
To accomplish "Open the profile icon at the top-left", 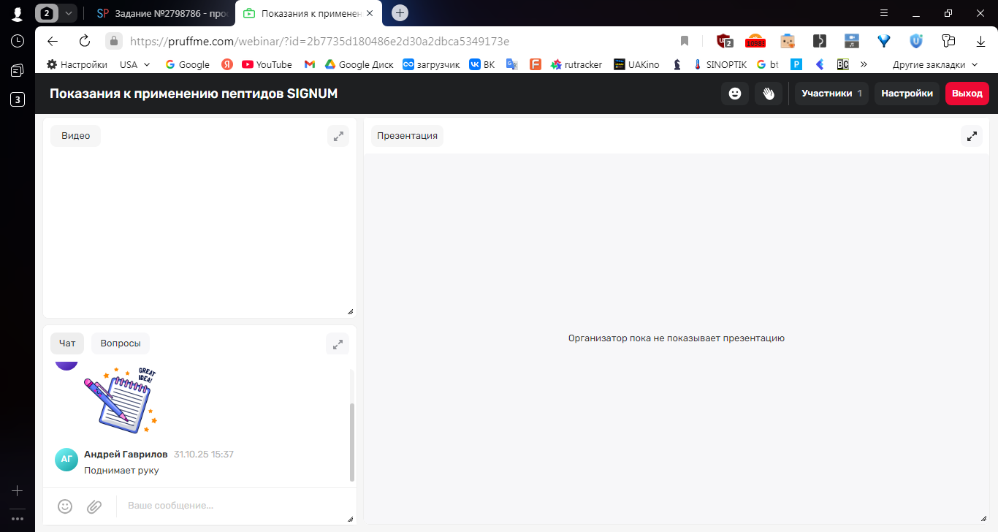I will [x=18, y=13].
